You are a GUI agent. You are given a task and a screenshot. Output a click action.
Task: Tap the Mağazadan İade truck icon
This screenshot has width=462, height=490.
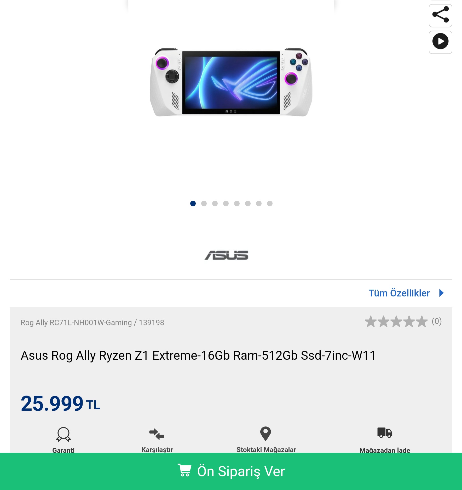pyautogui.click(x=385, y=433)
